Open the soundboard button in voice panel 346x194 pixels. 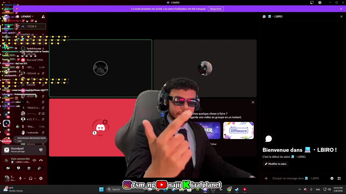click(39, 168)
